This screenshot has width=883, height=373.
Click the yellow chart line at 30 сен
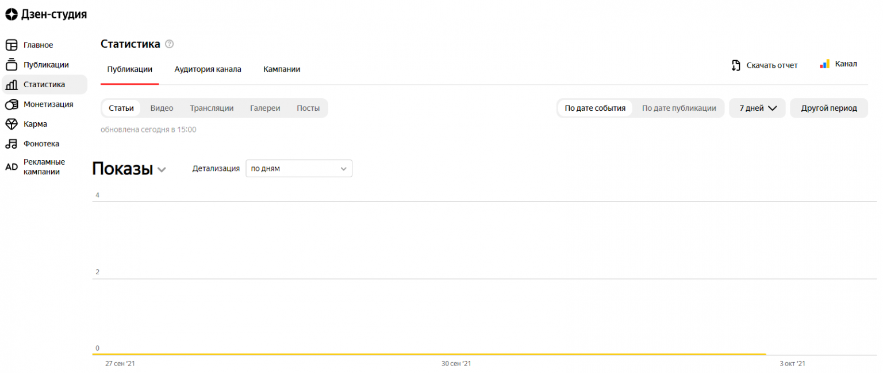[456, 354]
